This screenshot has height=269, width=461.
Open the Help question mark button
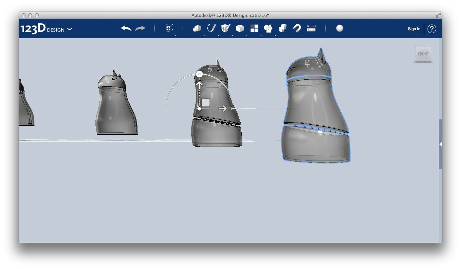tap(432, 29)
